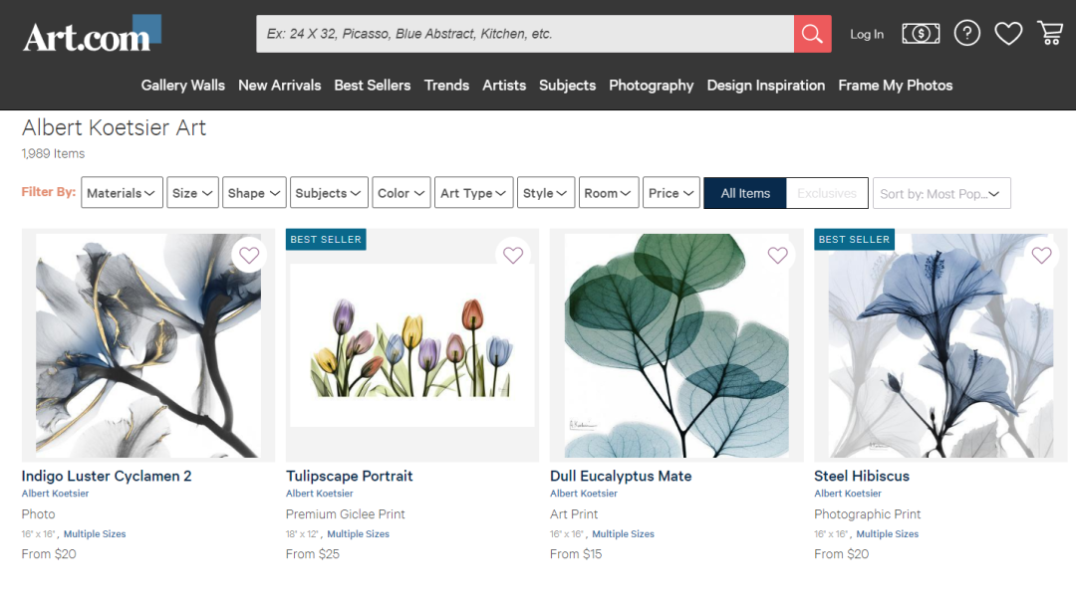The width and height of the screenshot is (1076, 602).
Task: Click From $25 price of Tulipscape Portrait
Action: point(312,554)
